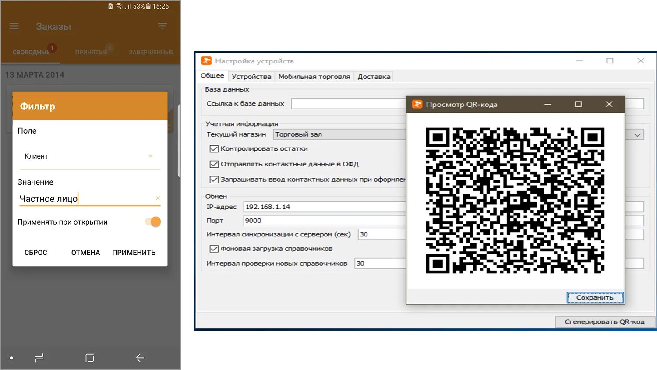Image resolution: width=657 pixels, height=370 pixels.
Task: Click Сгенерировать QR-код button
Action: (604, 322)
